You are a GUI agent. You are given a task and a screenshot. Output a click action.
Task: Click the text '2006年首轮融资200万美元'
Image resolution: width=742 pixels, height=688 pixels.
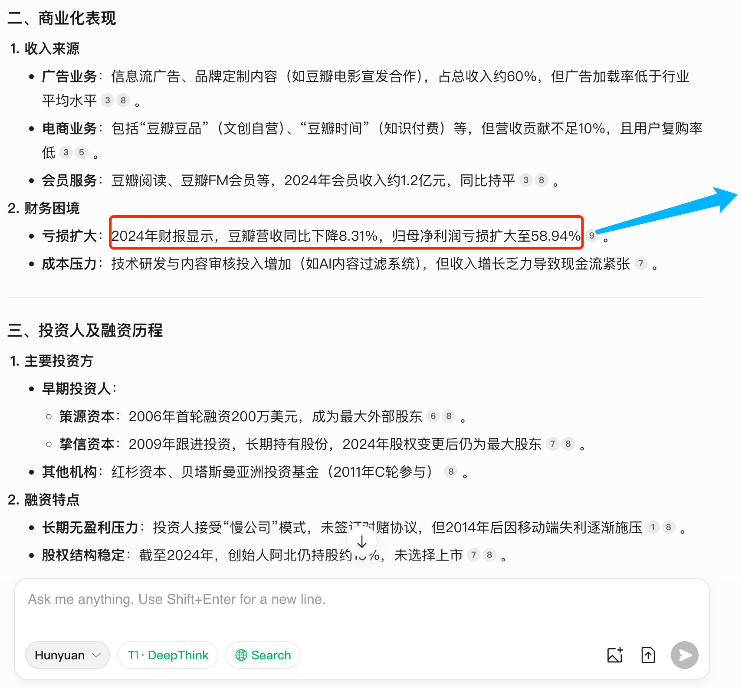click(213, 416)
